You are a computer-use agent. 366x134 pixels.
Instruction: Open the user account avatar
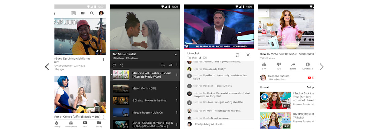(101, 13)
